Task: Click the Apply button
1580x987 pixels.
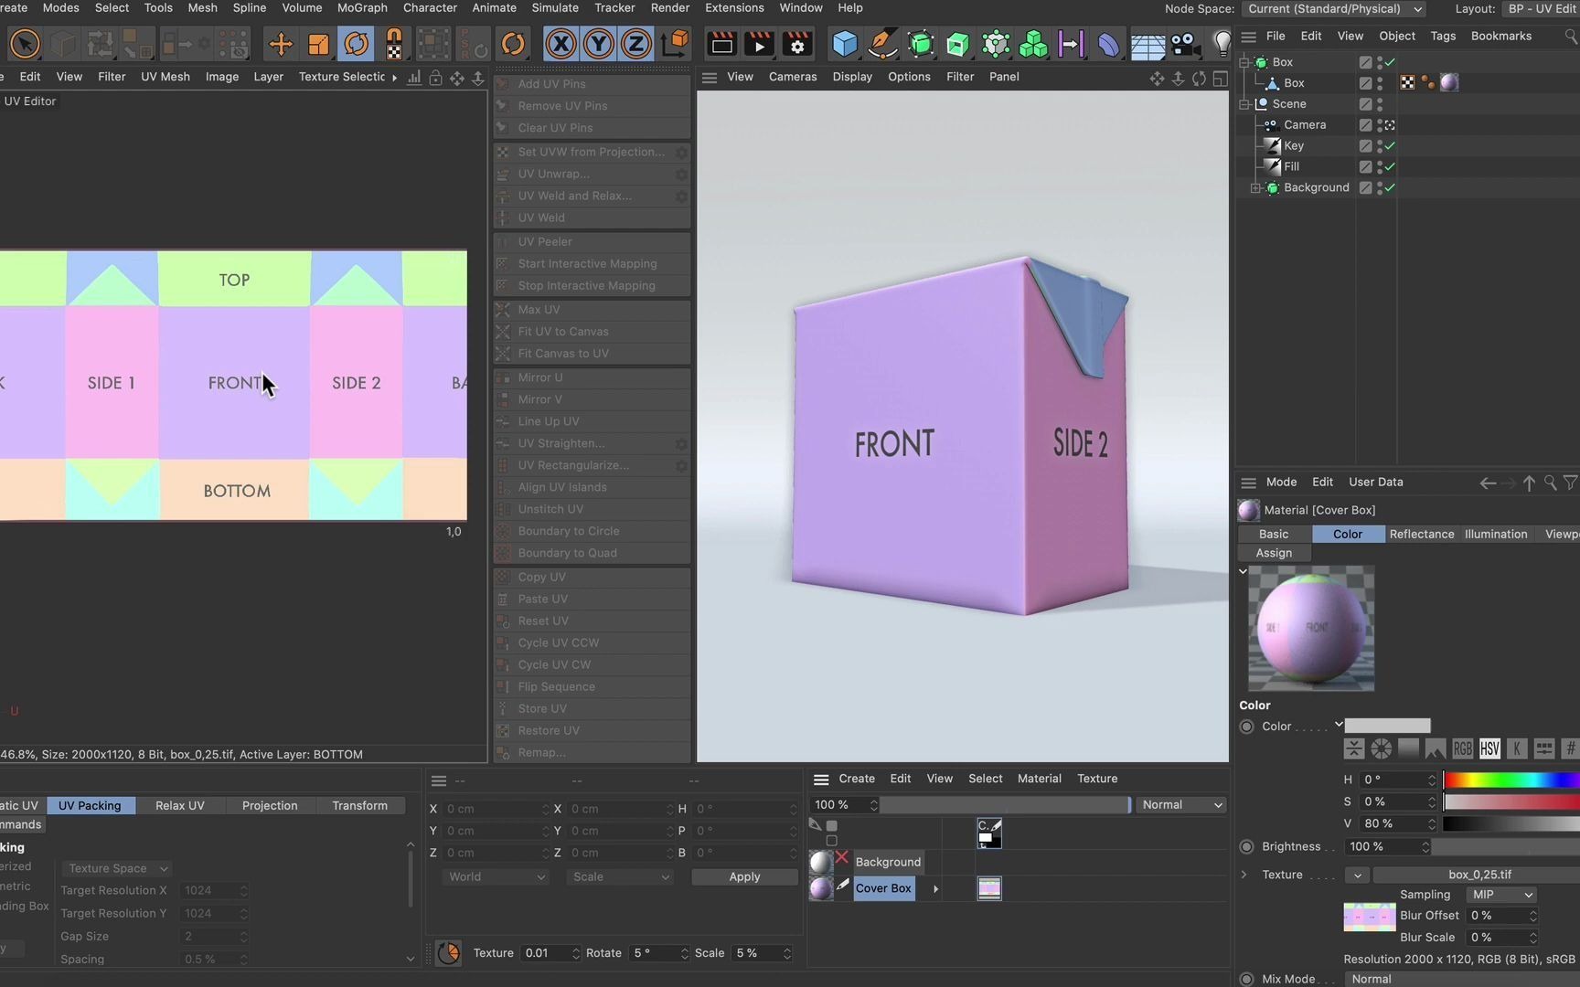Action: tap(743, 876)
